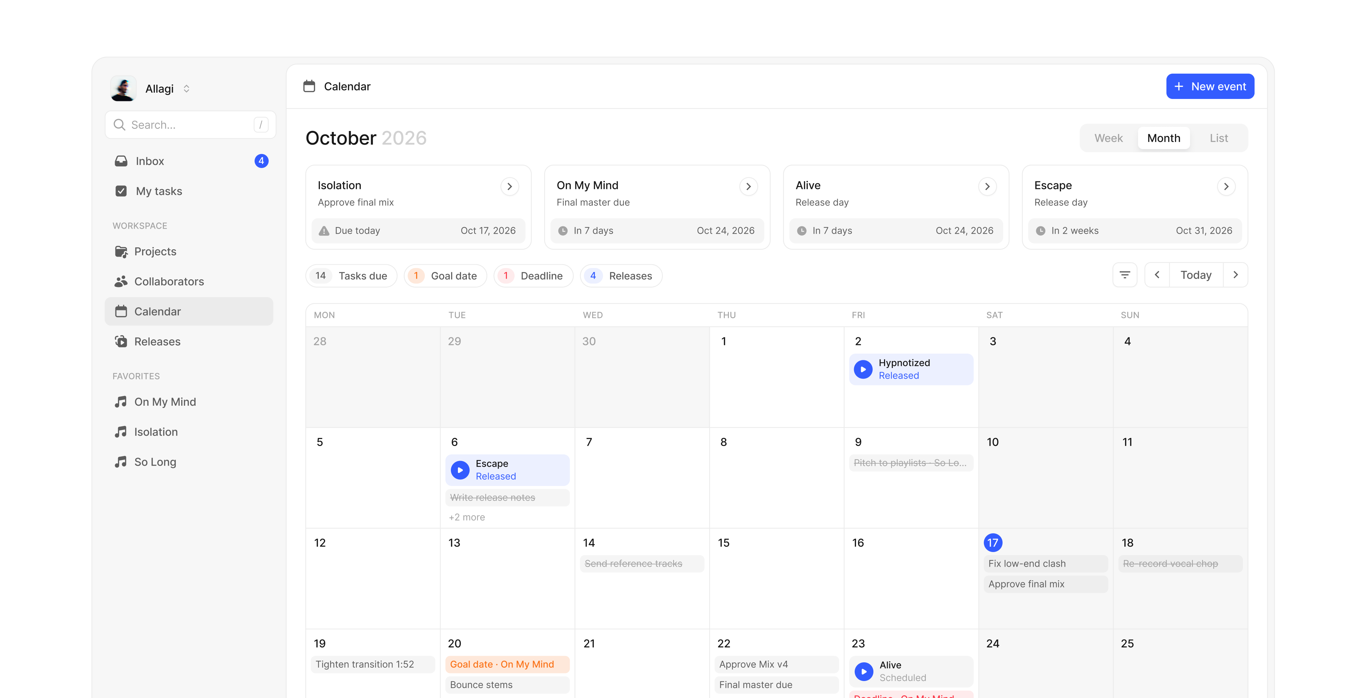Image resolution: width=1367 pixels, height=698 pixels.
Task: Open Goal date · On My Mind event
Action: 507,664
